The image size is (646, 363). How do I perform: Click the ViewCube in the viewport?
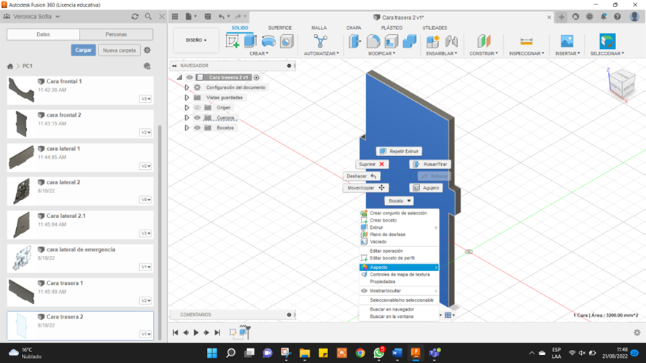(x=622, y=84)
